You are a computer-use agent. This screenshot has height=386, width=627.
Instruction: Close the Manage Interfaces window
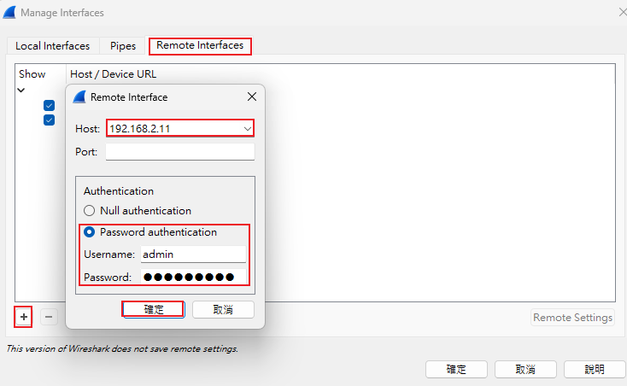click(621, 12)
